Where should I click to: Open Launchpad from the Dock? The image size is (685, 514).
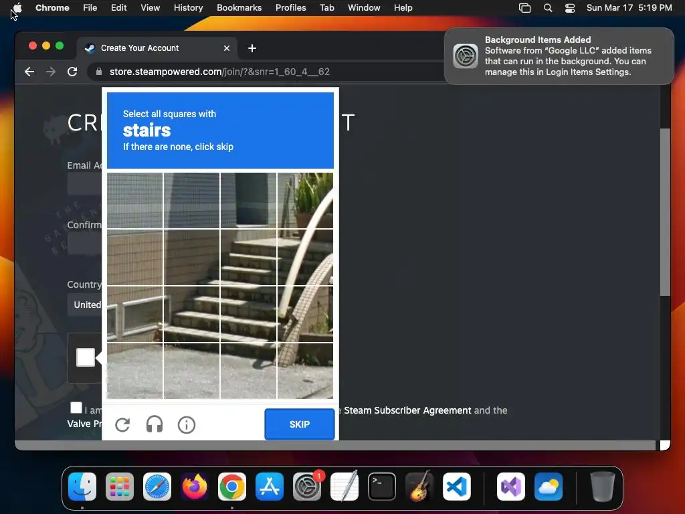coord(120,487)
